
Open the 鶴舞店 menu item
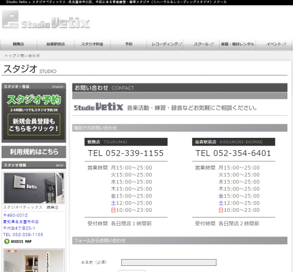click(x=19, y=44)
